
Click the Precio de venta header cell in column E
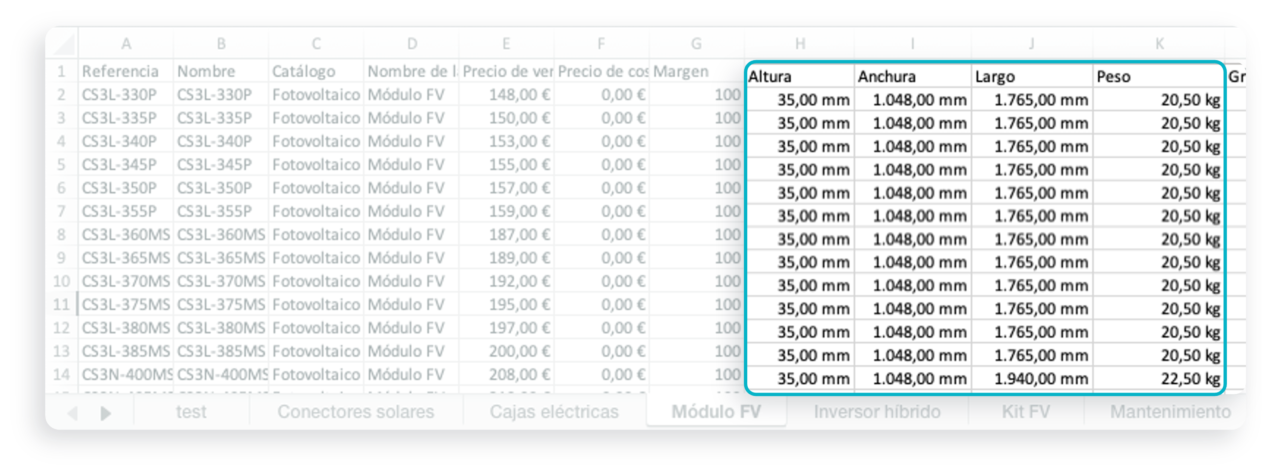506,71
